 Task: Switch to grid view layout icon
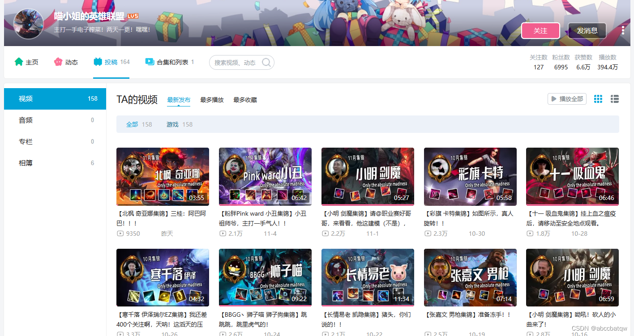point(598,99)
